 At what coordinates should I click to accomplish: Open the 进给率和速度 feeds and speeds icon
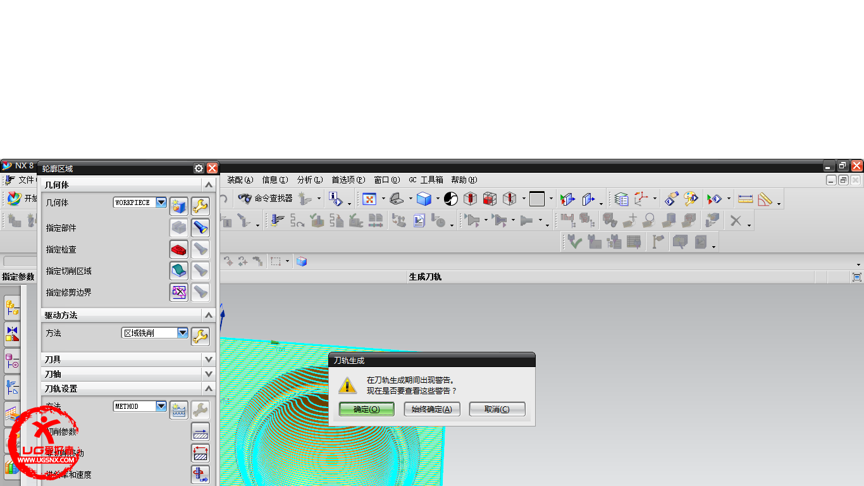pyautogui.click(x=201, y=475)
